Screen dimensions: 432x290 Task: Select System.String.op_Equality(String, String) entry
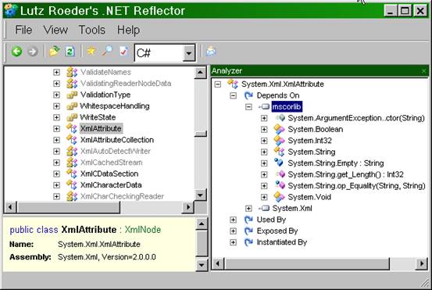point(356,186)
